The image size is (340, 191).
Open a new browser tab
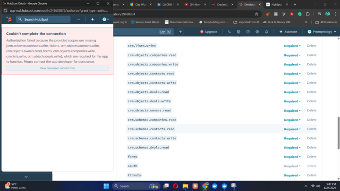295,4
